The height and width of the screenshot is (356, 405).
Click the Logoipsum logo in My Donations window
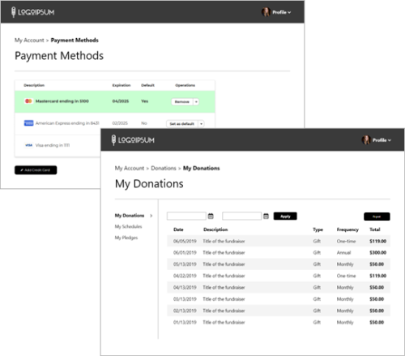click(x=133, y=140)
